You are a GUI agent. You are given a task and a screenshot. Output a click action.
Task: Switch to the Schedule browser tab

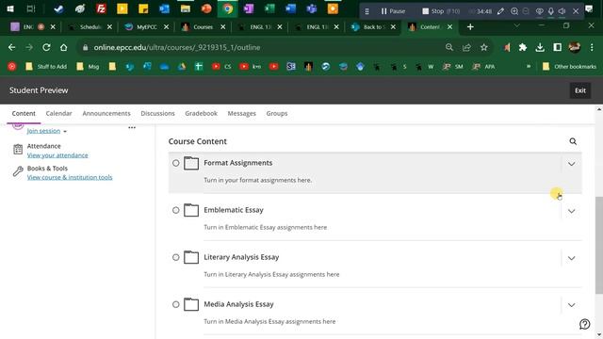click(x=90, y=27)
